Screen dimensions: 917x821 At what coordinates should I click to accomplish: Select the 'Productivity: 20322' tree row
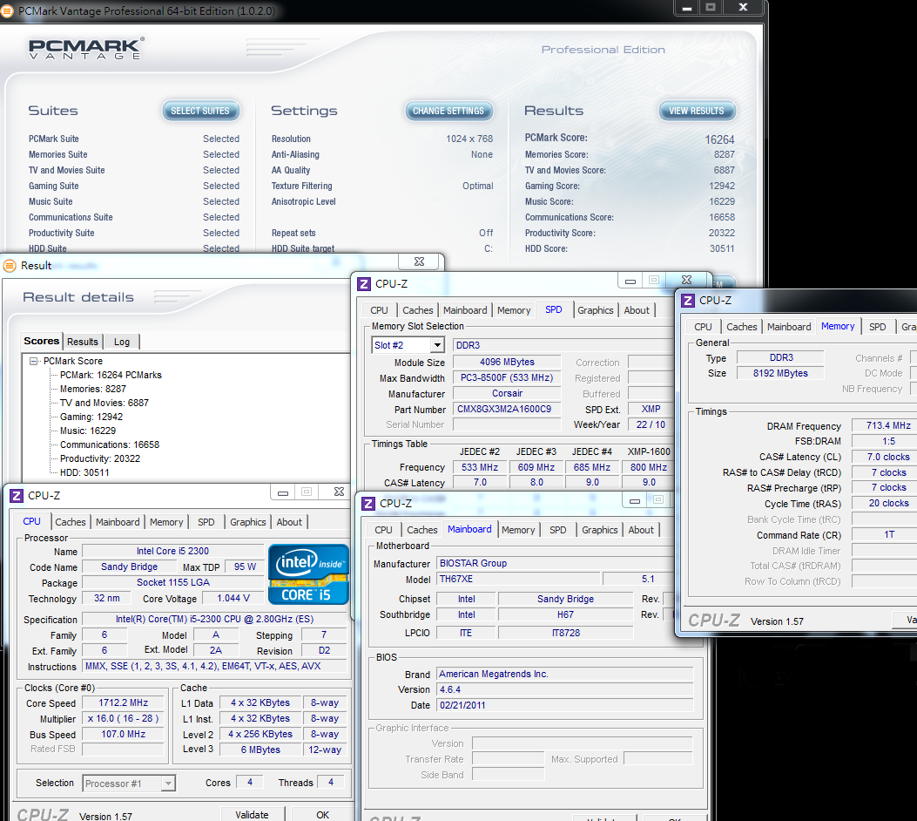100,458
